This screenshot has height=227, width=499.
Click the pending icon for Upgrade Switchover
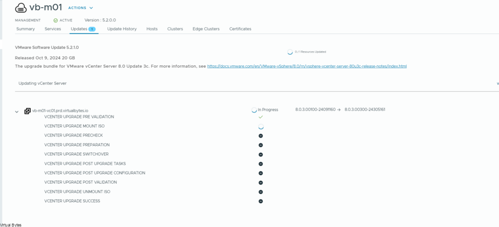tap(261, 154)
